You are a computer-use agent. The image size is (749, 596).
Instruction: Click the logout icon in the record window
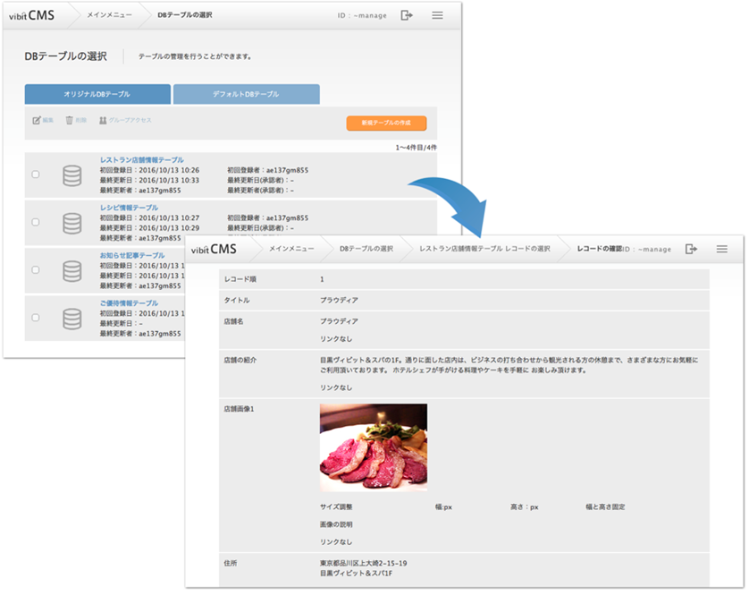pyautogui.click(x=691, y=249)
